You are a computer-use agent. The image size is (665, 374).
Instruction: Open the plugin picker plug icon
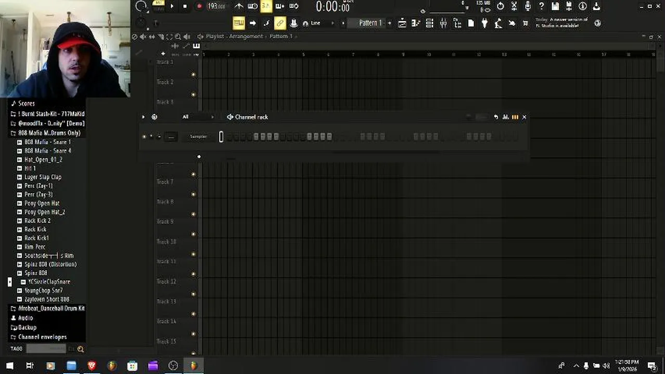[x=484, y=23]
